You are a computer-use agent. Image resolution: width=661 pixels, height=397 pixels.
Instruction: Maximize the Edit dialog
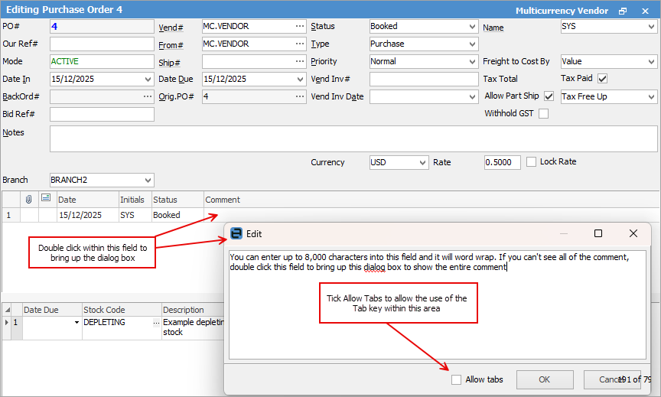[598, 233]
